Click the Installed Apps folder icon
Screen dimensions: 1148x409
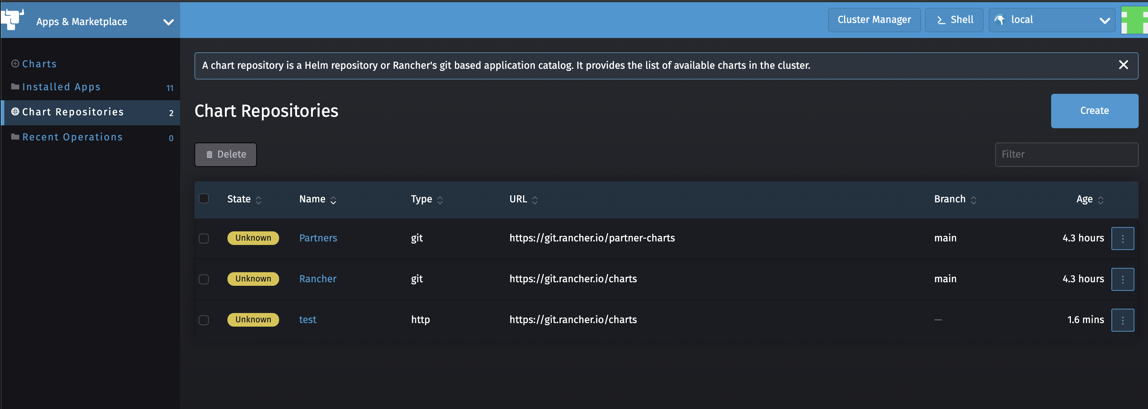pyautogui.click(x=14, y=86)
